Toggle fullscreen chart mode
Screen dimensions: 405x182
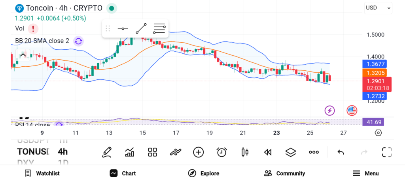(386, 152)
